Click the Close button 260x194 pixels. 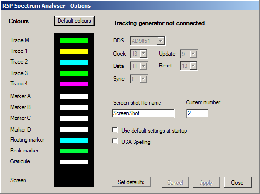point(238,182)
